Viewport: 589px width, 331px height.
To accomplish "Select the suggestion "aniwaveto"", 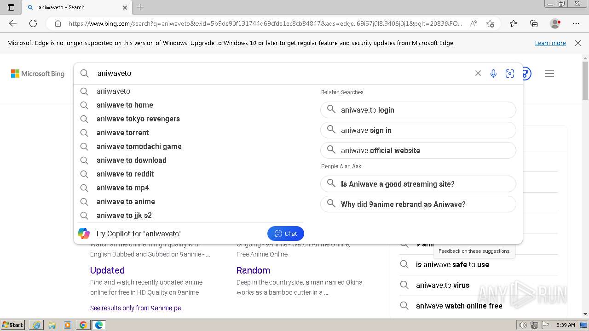I will [x=189, y=91].
